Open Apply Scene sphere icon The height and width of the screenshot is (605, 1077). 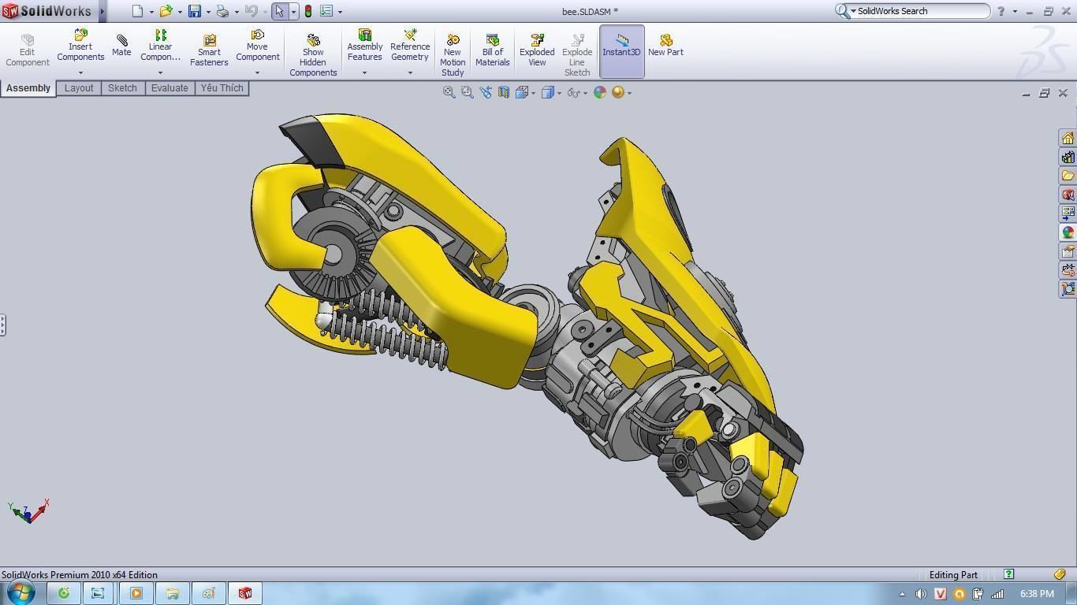coord(618,92)
